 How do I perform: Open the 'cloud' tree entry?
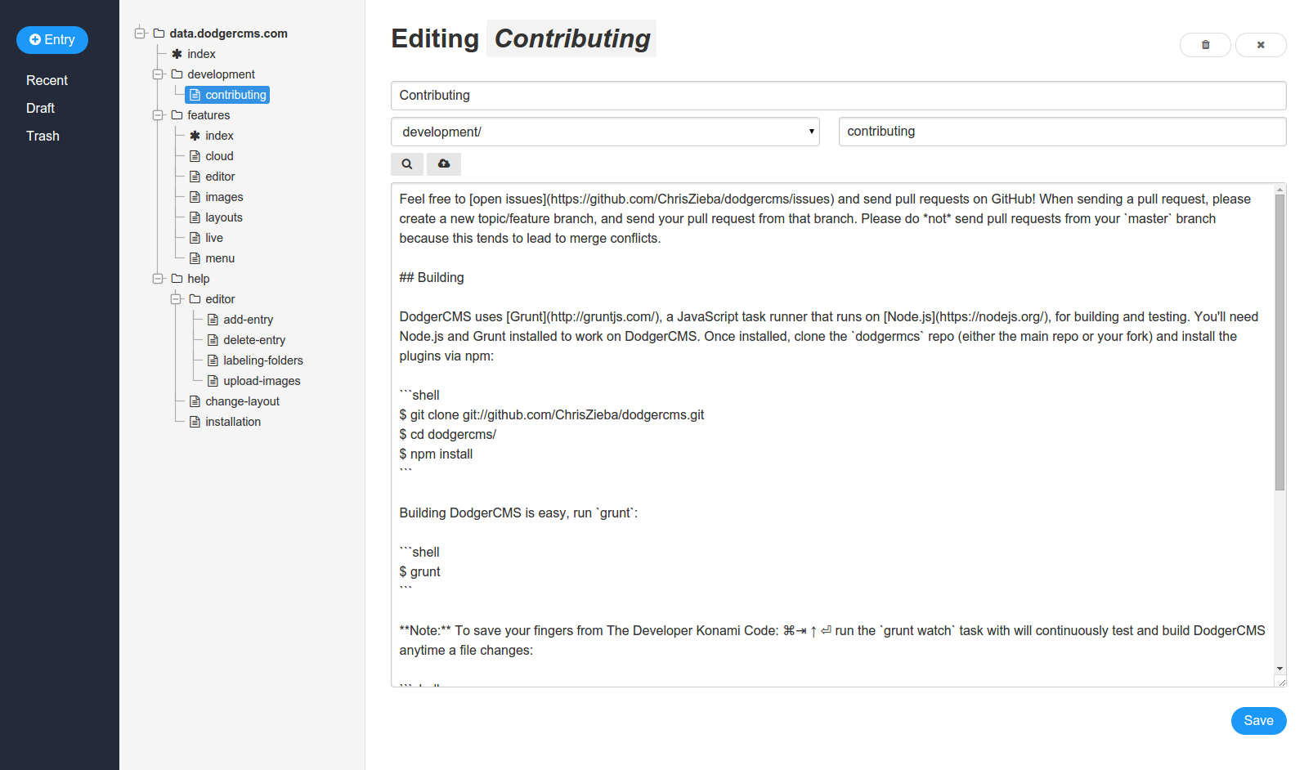[x=219, y=156]
